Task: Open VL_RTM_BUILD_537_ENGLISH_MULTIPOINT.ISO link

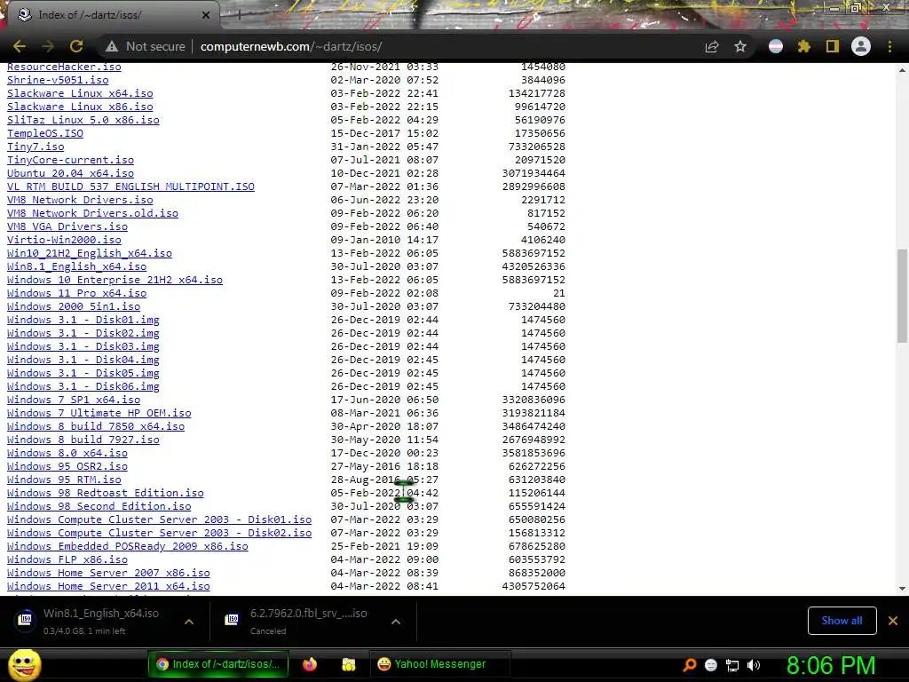Action: click(x=130, y=186)
